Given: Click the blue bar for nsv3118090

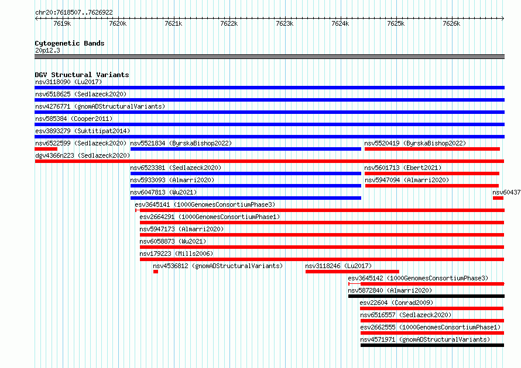Looking at the screenshot, I should pos(269,88).
